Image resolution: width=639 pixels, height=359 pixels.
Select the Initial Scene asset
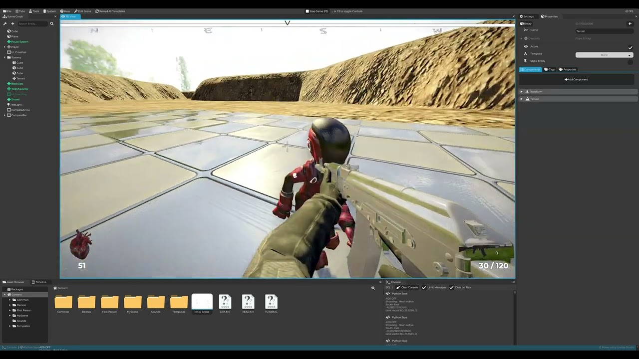[202, 304]
